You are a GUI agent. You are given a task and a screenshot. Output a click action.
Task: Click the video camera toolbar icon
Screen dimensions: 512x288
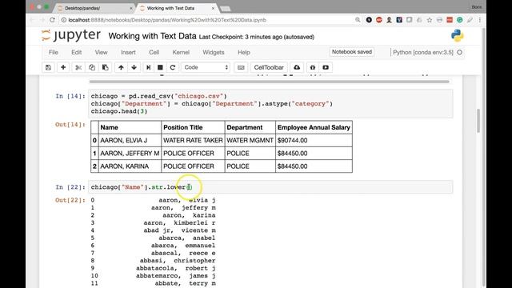[326, 67]
